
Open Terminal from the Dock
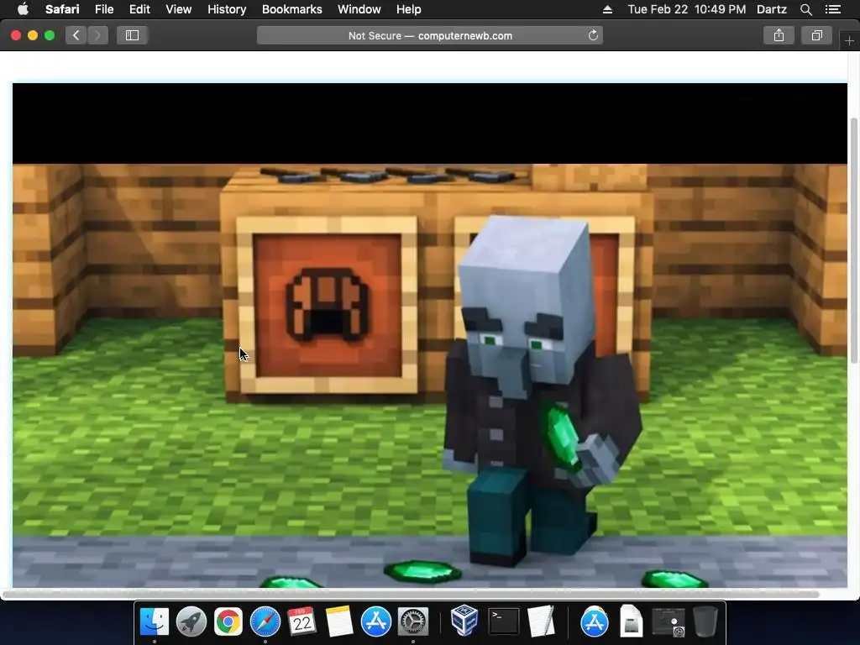(504, 621)
